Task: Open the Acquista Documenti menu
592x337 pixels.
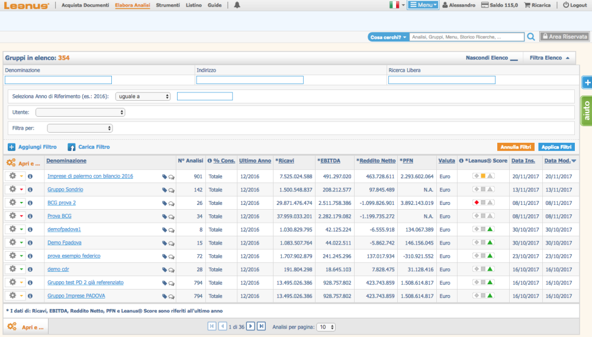Action: (85, 5)
